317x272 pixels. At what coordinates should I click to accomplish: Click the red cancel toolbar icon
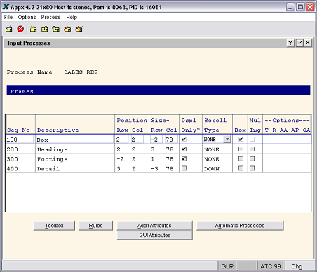tap(20, 29)
